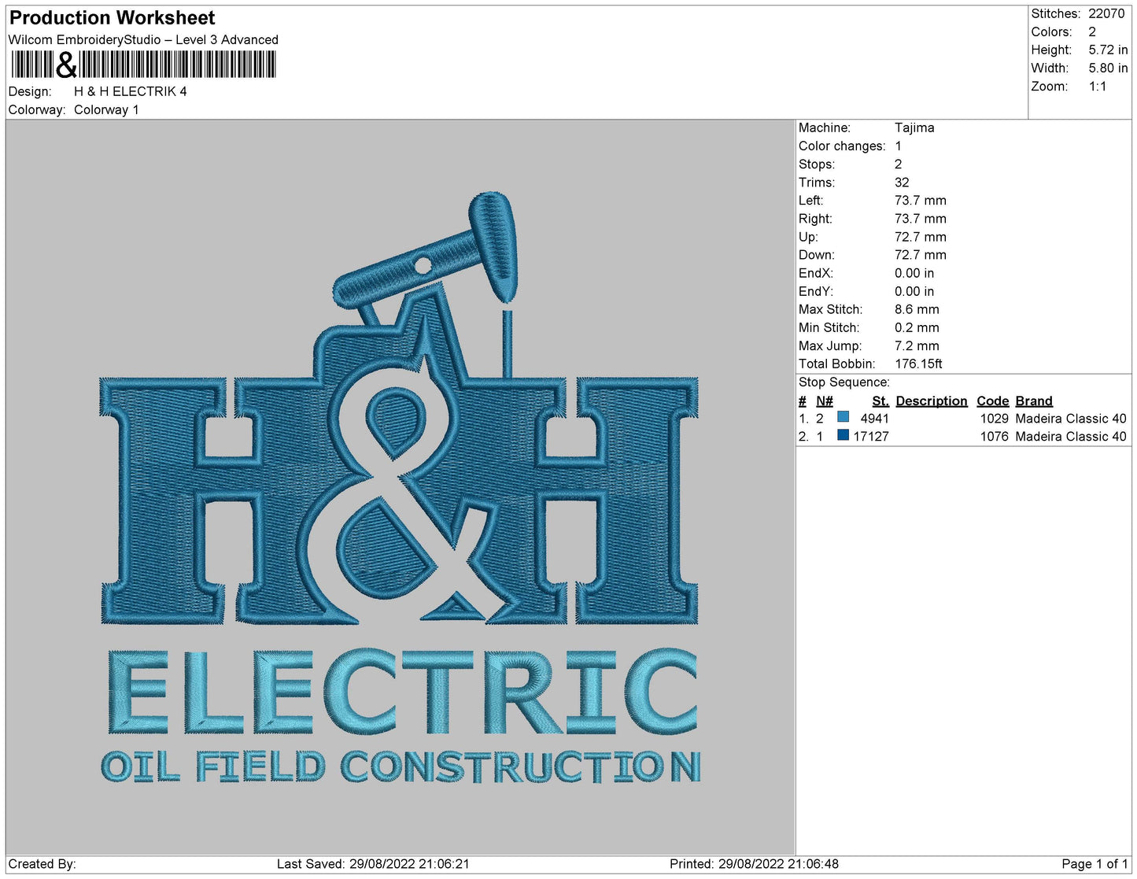The height and width of the screenshot is (879, 1137).
Task: Click the EndX value 0.00 in
Action: [914, 273]
